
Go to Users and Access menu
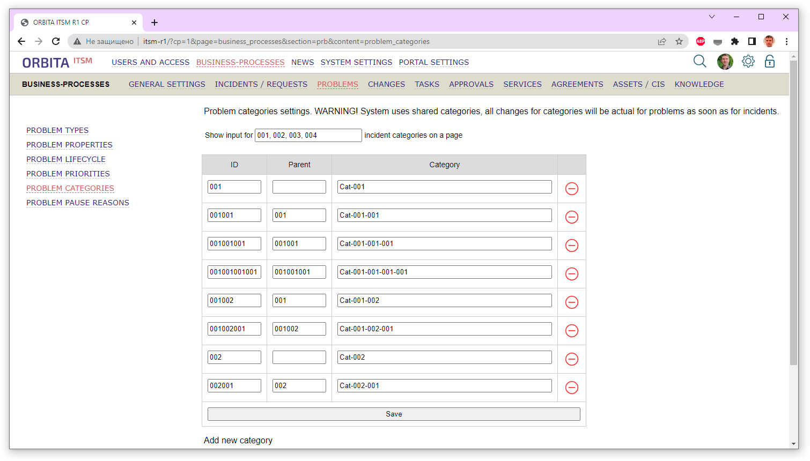150,62
